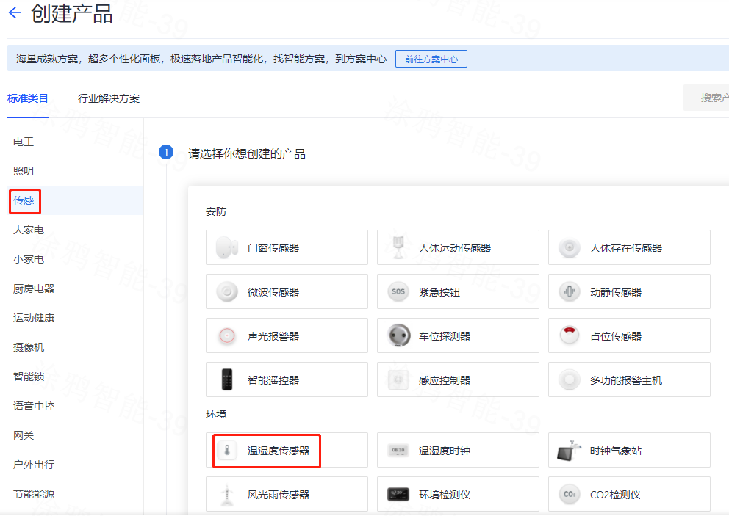Image resolution: width=729 pixels, height=516 pixels.
Task: Click the 声光报警器 alarm icon
Action: (227, 336)
